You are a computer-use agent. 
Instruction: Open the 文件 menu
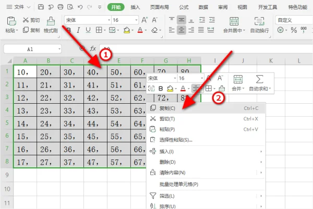[x=18, y=7]
